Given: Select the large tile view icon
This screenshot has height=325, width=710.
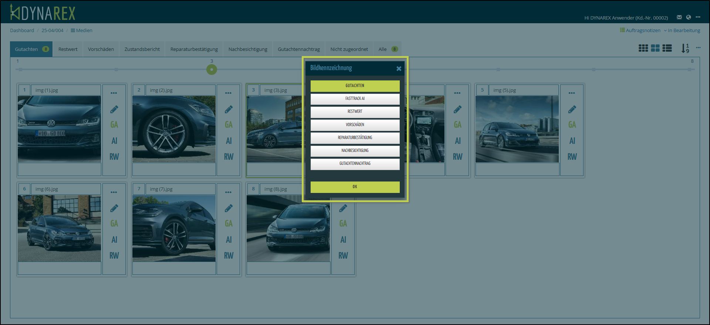Looking at the screenshot, I should 655,48.
